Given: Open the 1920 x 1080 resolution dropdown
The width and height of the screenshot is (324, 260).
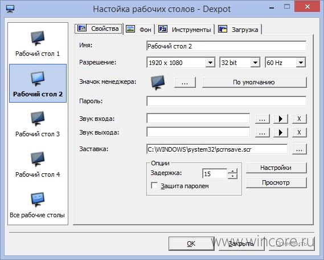Looking at the screenshot, I should [210, 63].
